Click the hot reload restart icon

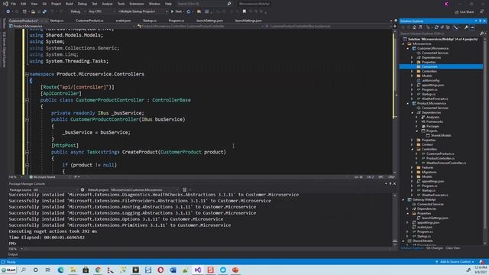click(189, 11)
